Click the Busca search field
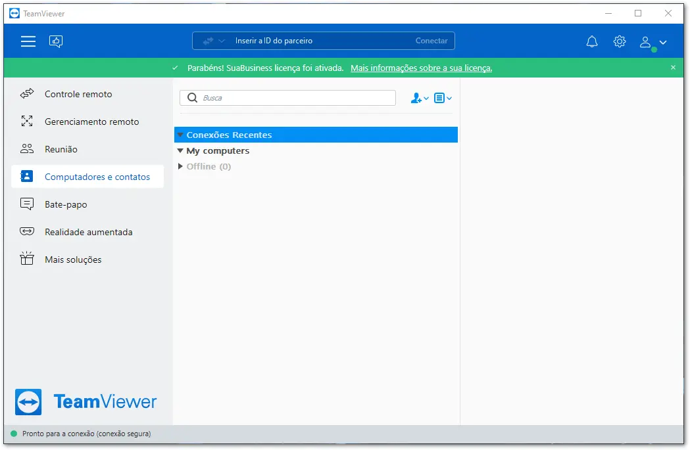690x450 pixels. tap(288, 98)
